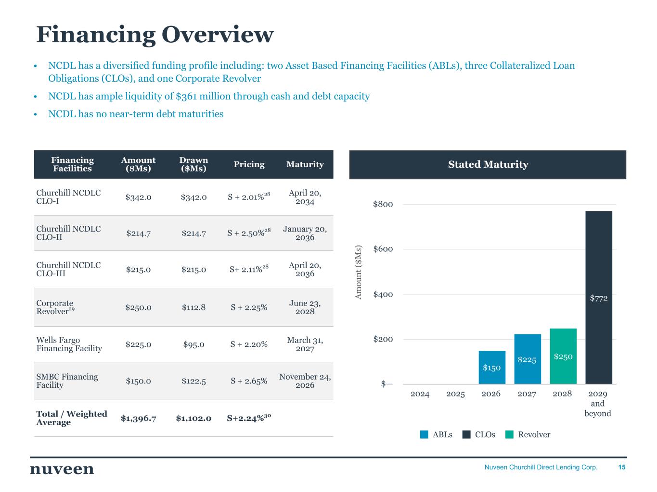Image resolution: width=657 pixels, height=492 pixels.
Task: Click the $225 ABL bar for 2027
Action: [x=528, y=359]
